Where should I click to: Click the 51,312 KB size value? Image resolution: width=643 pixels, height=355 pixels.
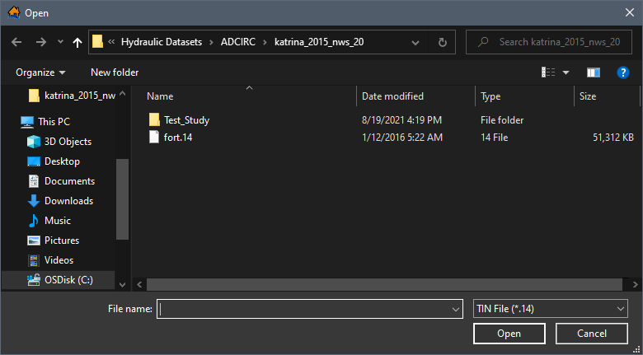click(613, 138)
